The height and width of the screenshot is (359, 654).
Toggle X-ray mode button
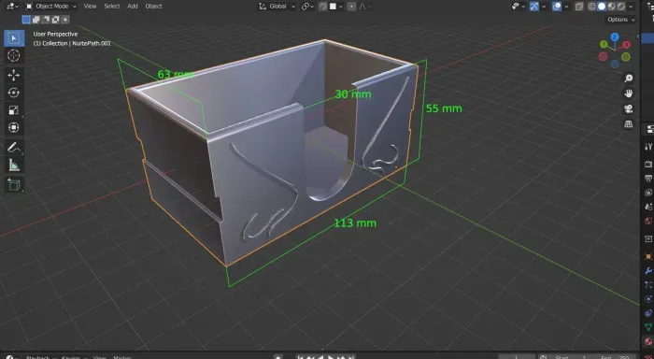579,7
